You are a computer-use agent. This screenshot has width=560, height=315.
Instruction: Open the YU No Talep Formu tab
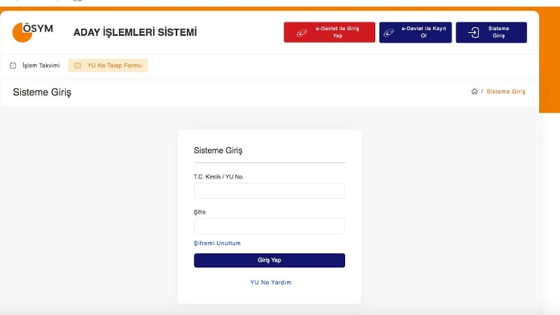[113, 66]
